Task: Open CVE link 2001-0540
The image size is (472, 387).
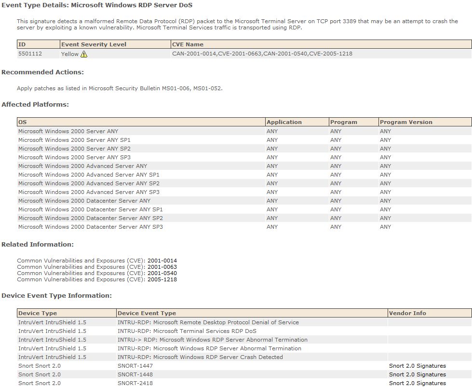Action: [162, 273]
